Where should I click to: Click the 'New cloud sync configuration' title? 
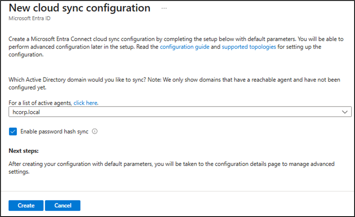(80, 8)
